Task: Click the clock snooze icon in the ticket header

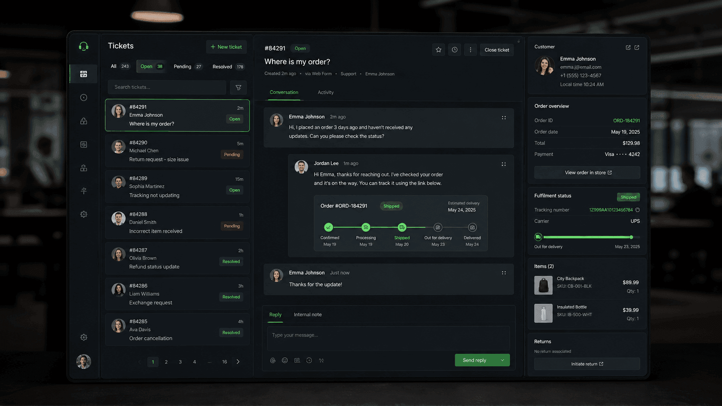Action: [x=455, y=50]
